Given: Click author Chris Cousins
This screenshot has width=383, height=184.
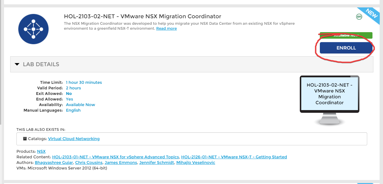Looking at the screenshot, I should (x=89, y=162).
